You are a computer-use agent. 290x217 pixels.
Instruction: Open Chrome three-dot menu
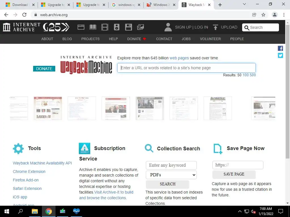pyautogui.click(x=284, y=15)
